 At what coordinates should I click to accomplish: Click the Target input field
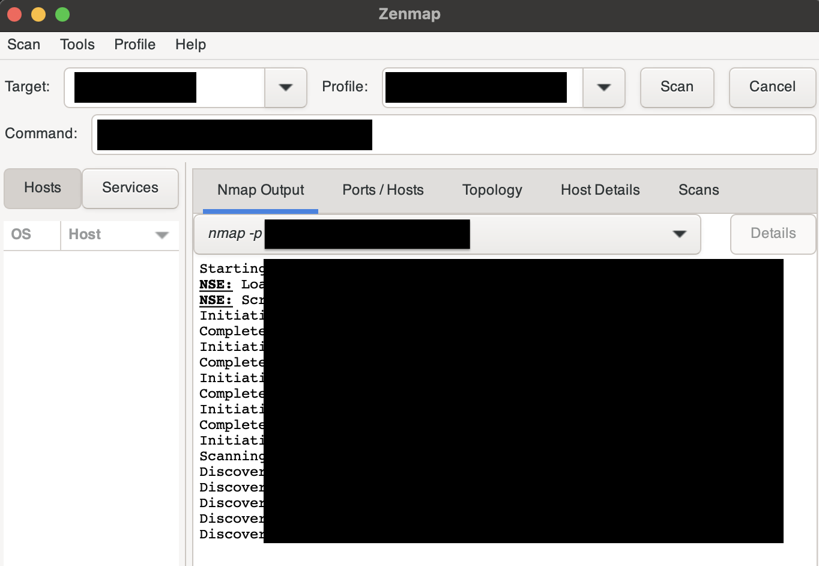[x=165, y=87]
